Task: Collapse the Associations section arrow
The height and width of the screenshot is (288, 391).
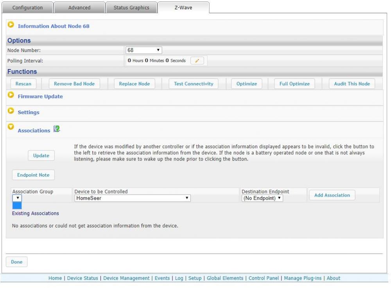Action: [x=11, y=127]
